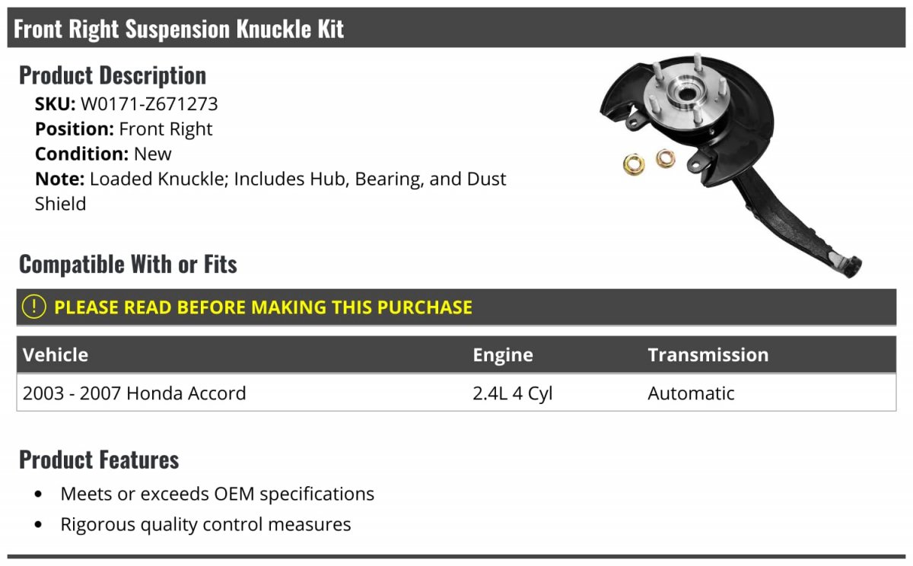Click the Meets or exceeds OEM specifications bullet
The image size is (913, 566).
[x=217, y=494]
